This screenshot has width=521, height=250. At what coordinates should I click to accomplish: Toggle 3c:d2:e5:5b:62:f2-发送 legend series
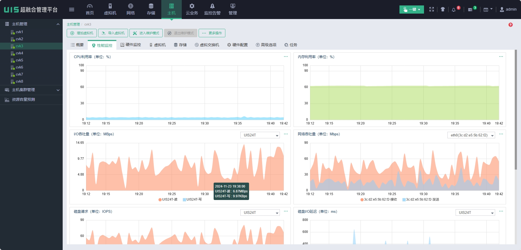[421, 199]
